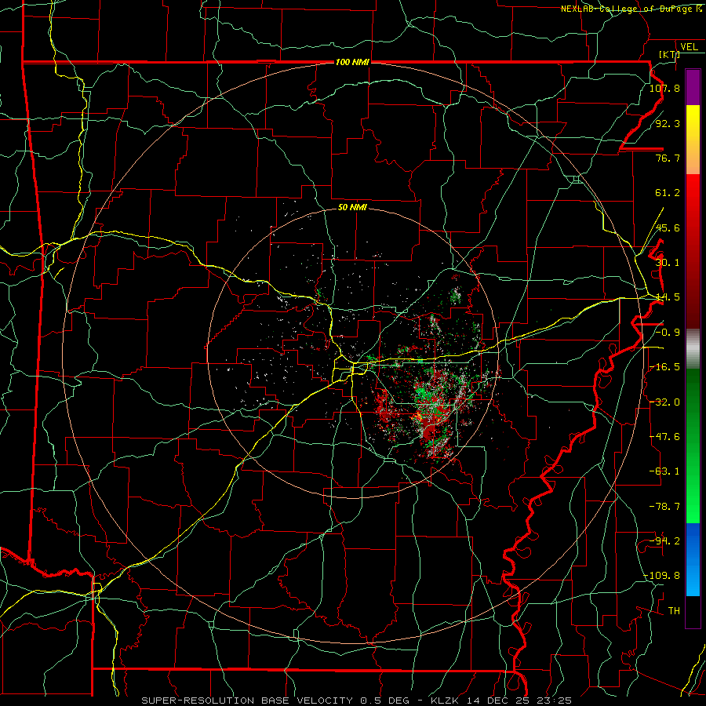Click the -94.2 scale value
The image size is (706, 706).
pyautogui.click(x=664, y=541)
